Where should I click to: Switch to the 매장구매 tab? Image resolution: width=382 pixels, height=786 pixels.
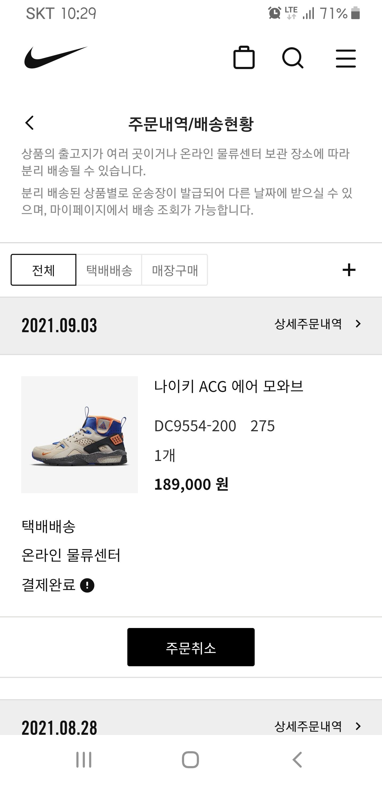pyautogui.click(x=175, y=270)
